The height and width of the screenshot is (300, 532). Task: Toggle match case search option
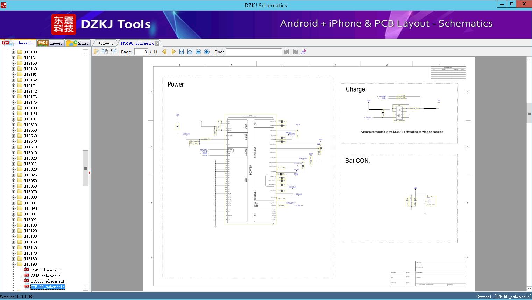click(x=304, y=52)
